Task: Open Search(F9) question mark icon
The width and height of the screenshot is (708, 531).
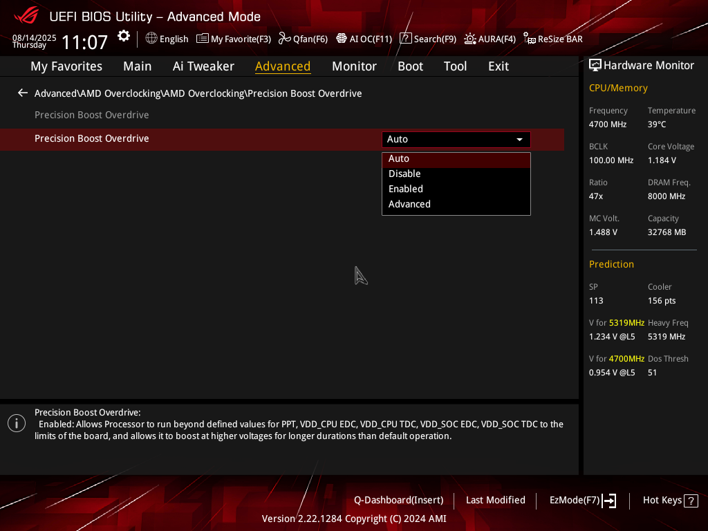Action: pos(405,39)
